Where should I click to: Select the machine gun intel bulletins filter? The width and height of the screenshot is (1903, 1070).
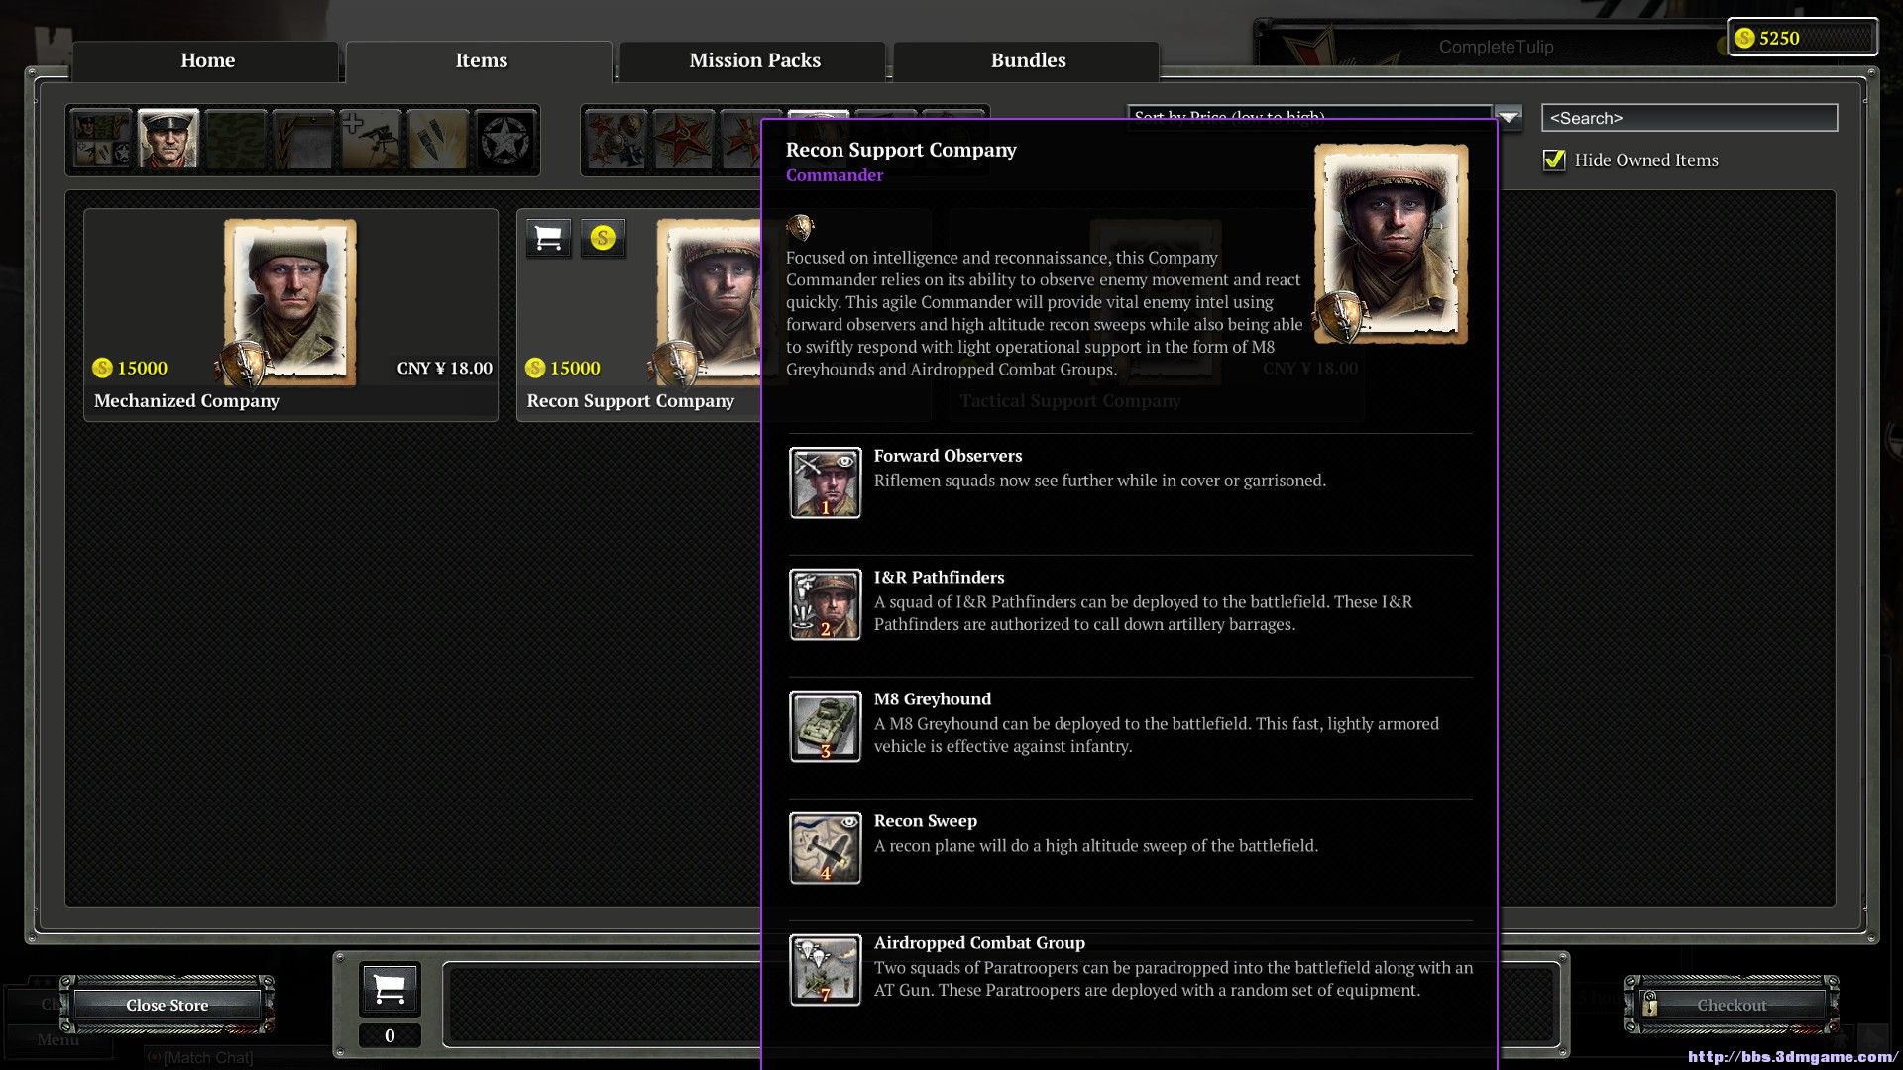[371, 140]
